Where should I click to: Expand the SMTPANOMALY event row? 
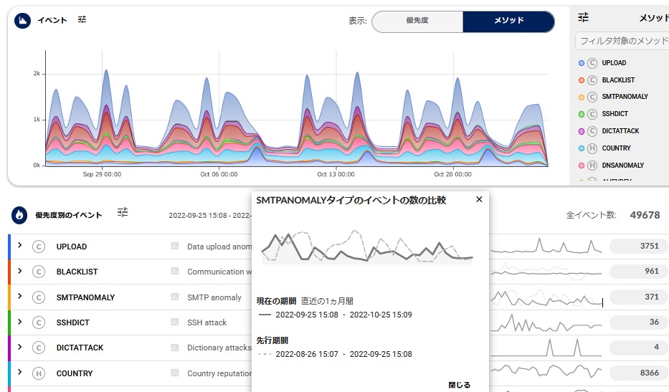pyautogui.click(x=20, y=297)
